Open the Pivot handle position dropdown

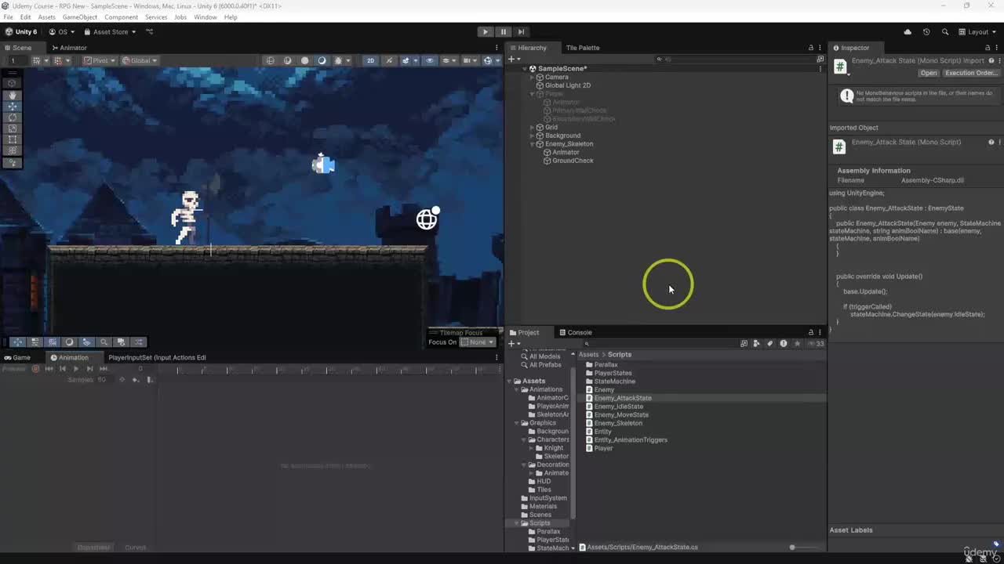pyautogui.click(x=100, y=60)
